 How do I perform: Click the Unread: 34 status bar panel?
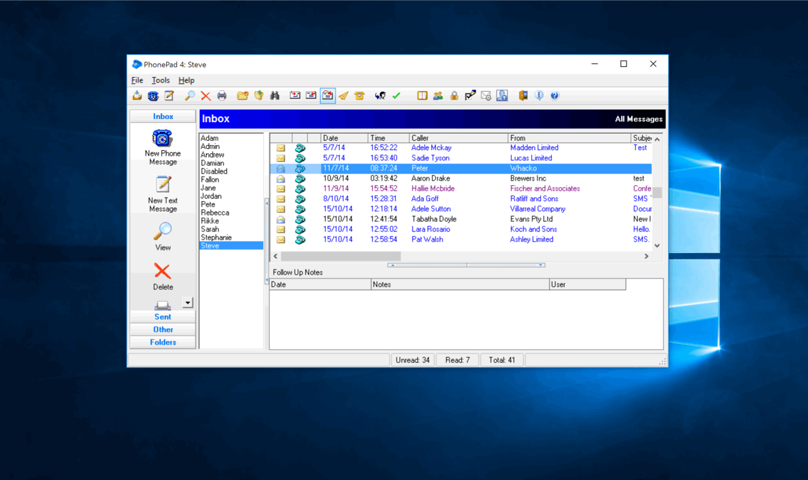(x=413, y=360)
